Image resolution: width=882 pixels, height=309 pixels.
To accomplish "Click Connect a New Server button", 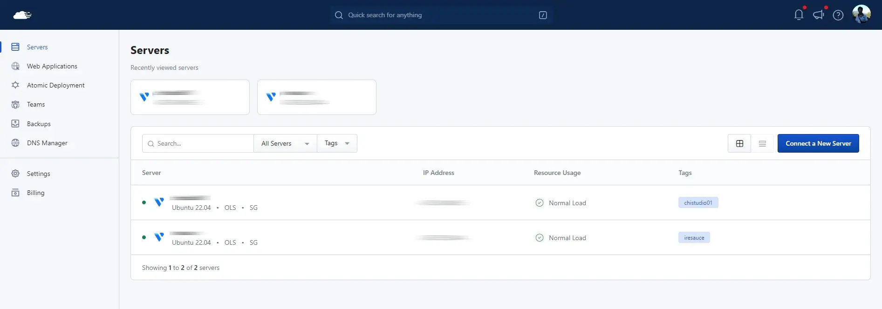I will pyautogui.click(x=818, y=143).
